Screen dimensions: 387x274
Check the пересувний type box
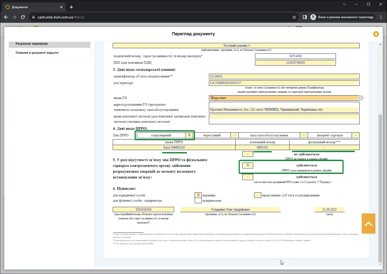[234, 135]
